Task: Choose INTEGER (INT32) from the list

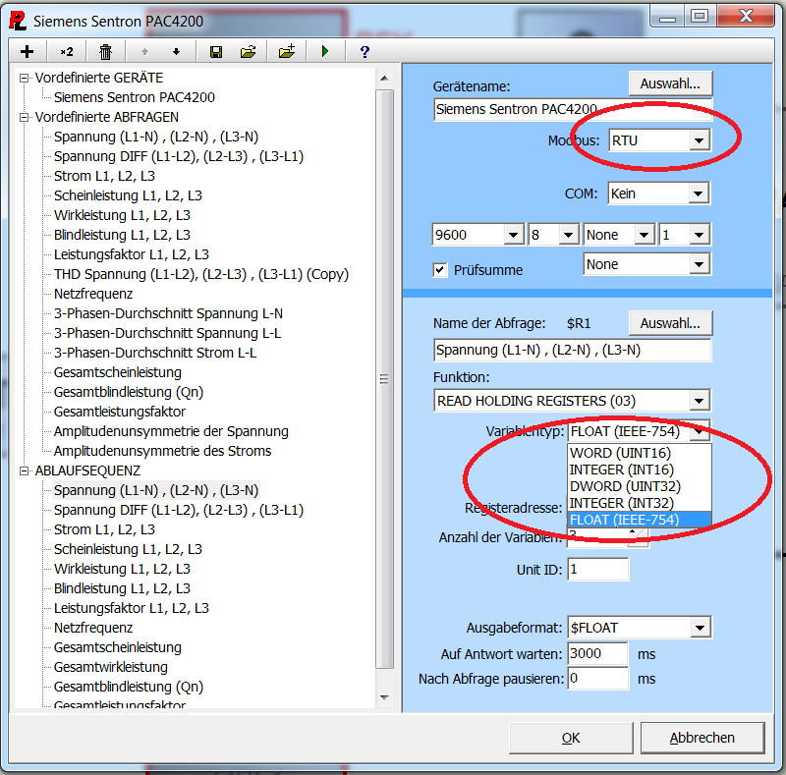Action: [640, 503]
